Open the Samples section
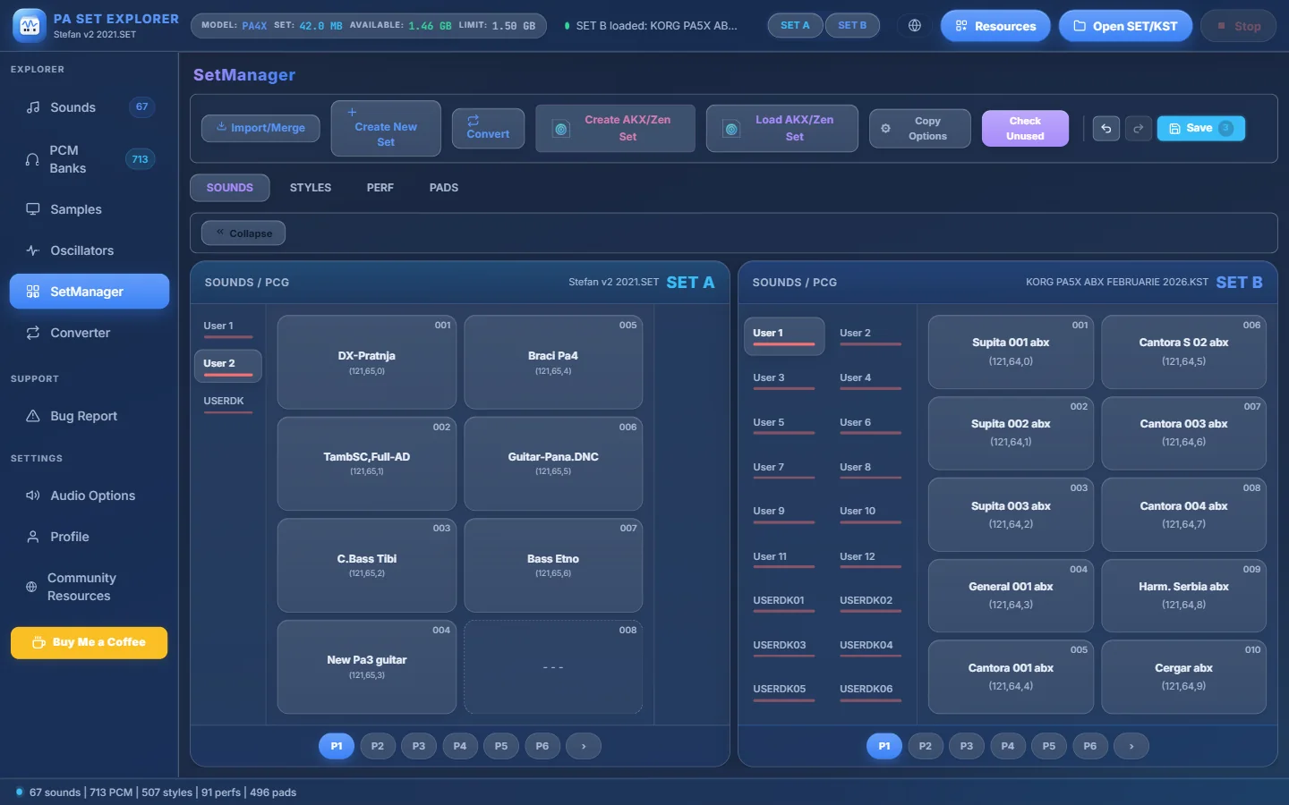The width and height of the screenshot is (1289, 805). point(90,209)
